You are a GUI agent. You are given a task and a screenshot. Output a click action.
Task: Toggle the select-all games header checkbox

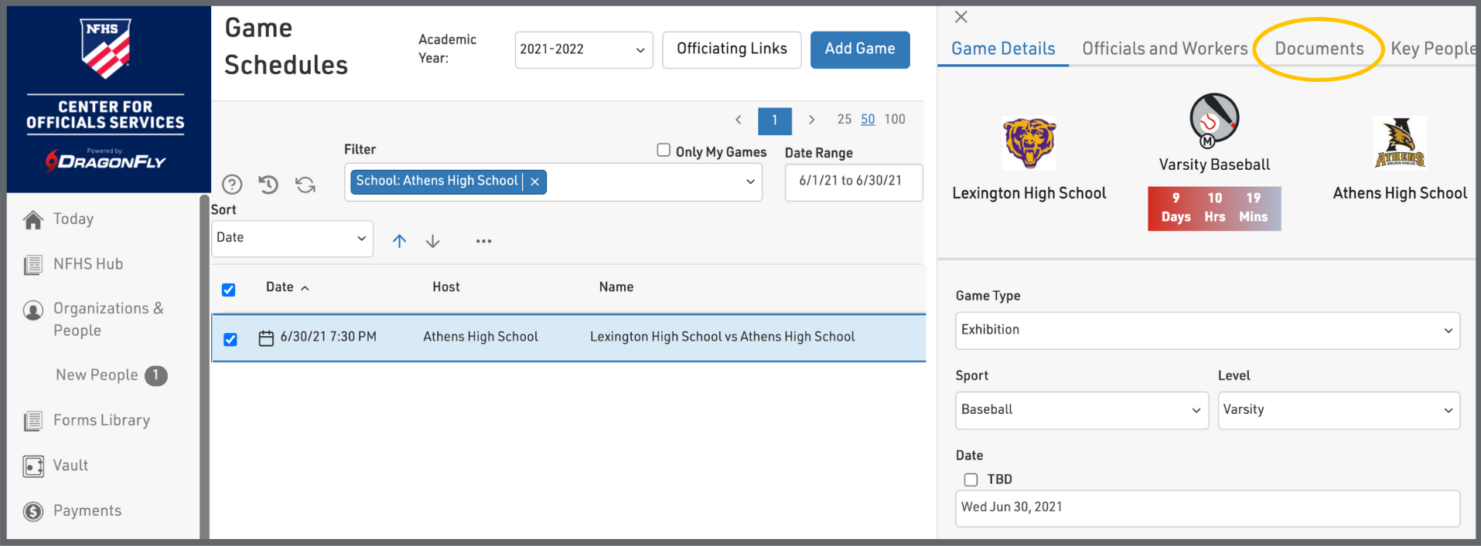(229, 290)
